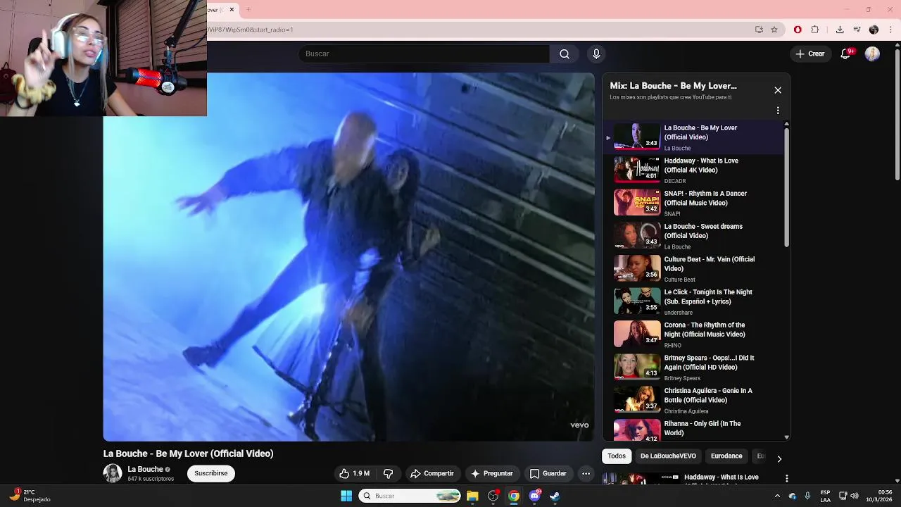Open the weather widget 21°C Despejado
The image size is (901, 507).
coord(30,496)
